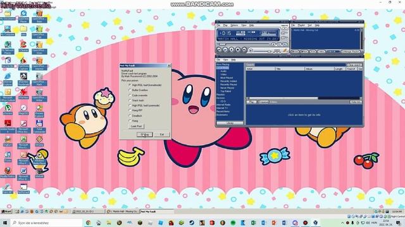Open Internet Explorer desktop icon

[x=8, y=79]
